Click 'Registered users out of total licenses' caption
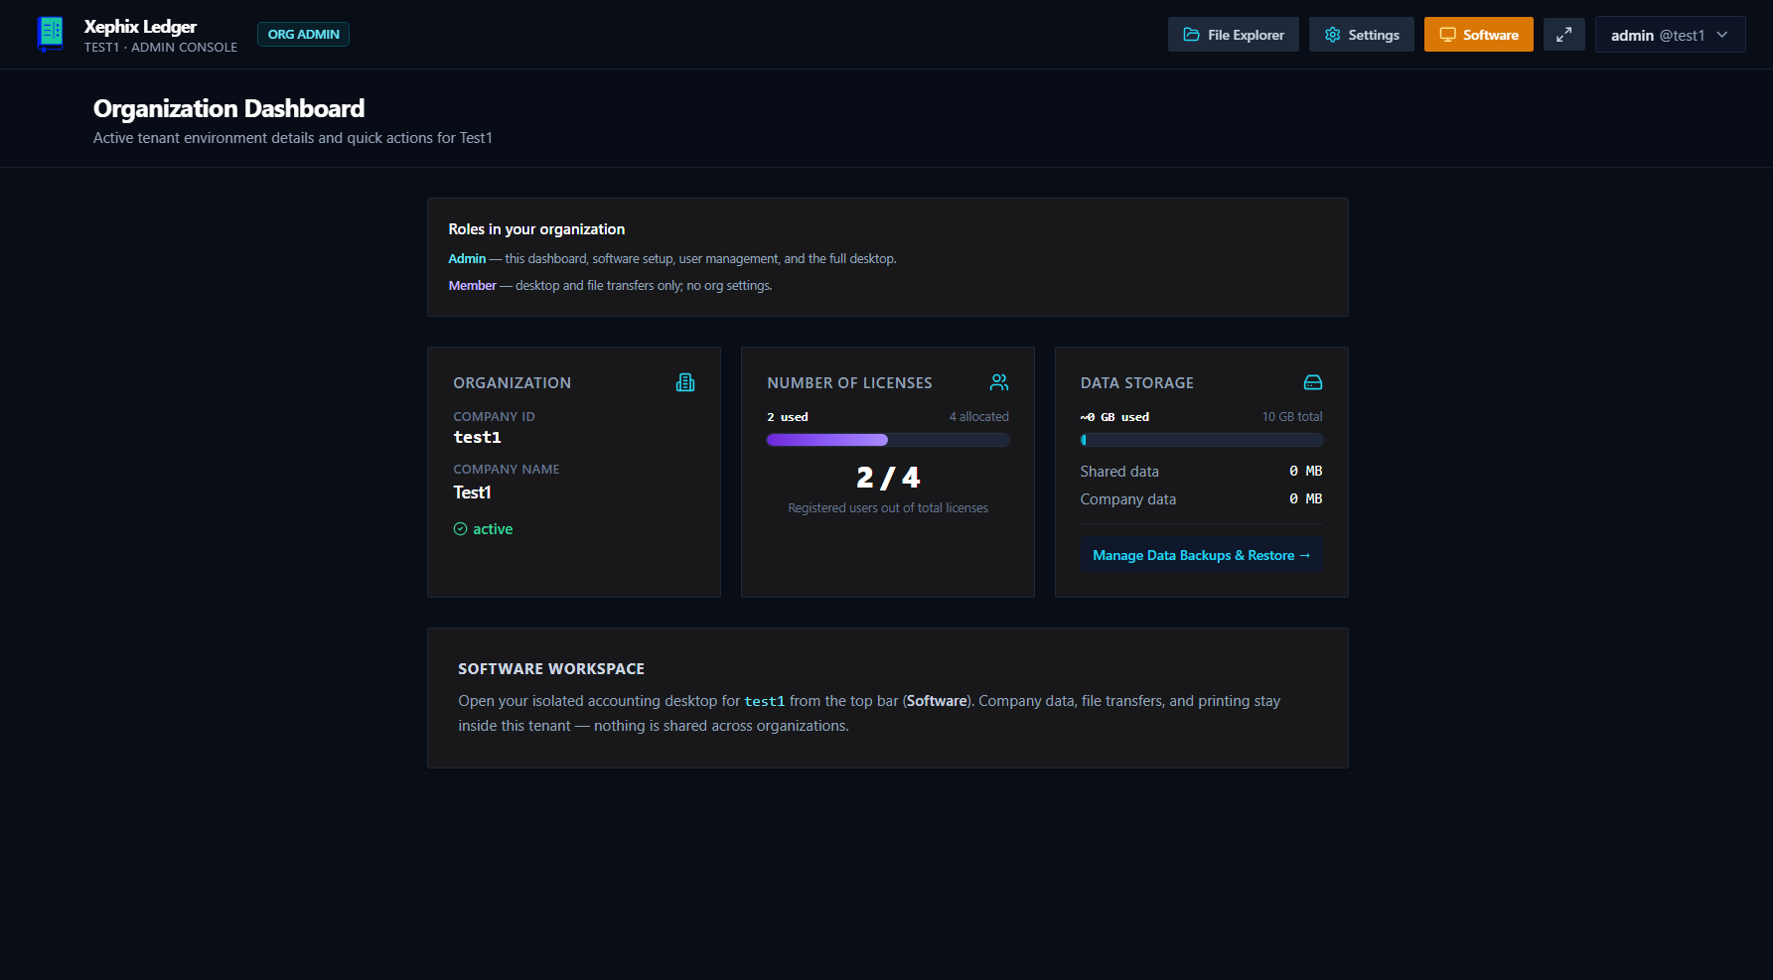This screenshot has width=1773, height=980. [888, 507]
